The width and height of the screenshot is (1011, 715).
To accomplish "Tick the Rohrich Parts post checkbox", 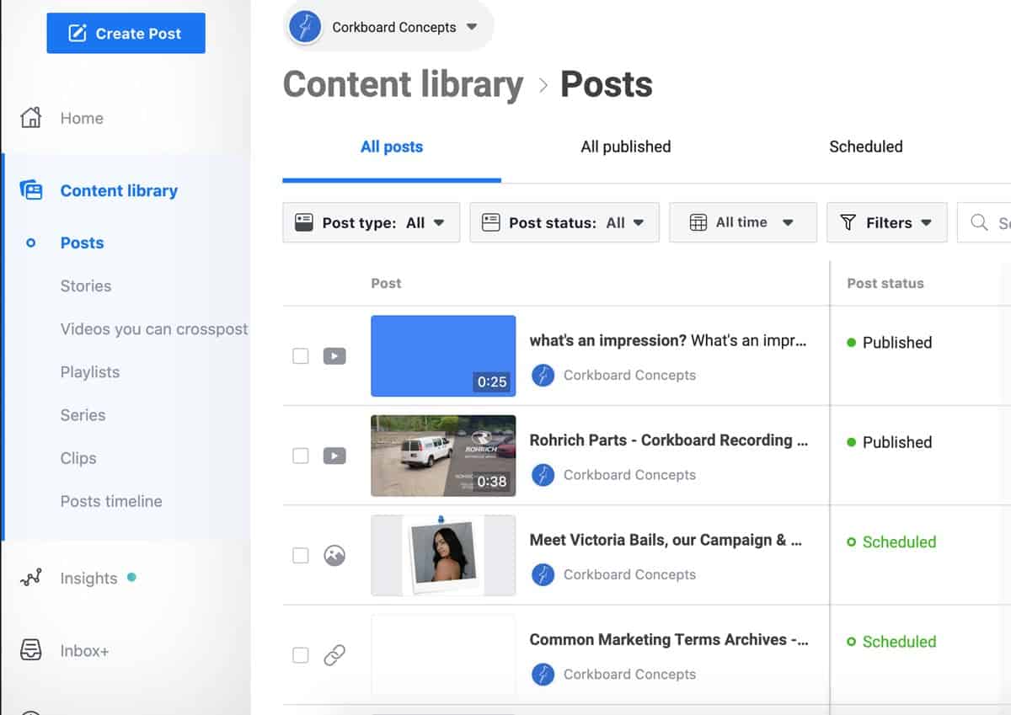I will point(301,456).
